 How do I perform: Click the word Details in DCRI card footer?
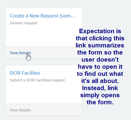[25, 110]
